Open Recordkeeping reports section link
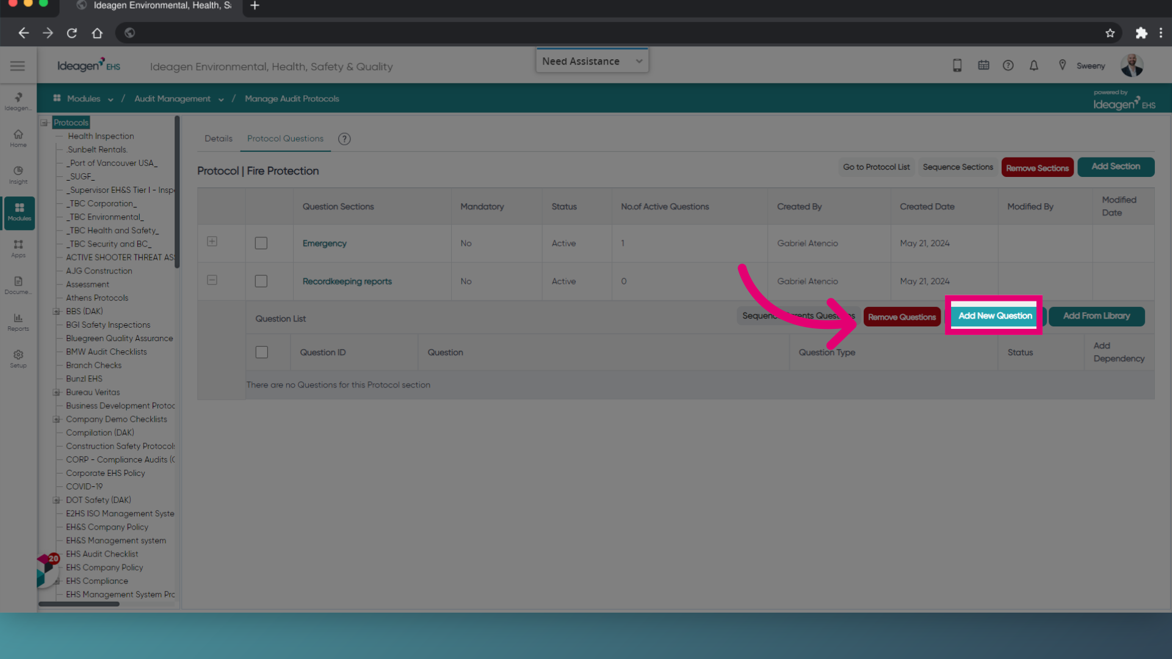This screenshot has height=659, width=1172. [x=347, y=281]
